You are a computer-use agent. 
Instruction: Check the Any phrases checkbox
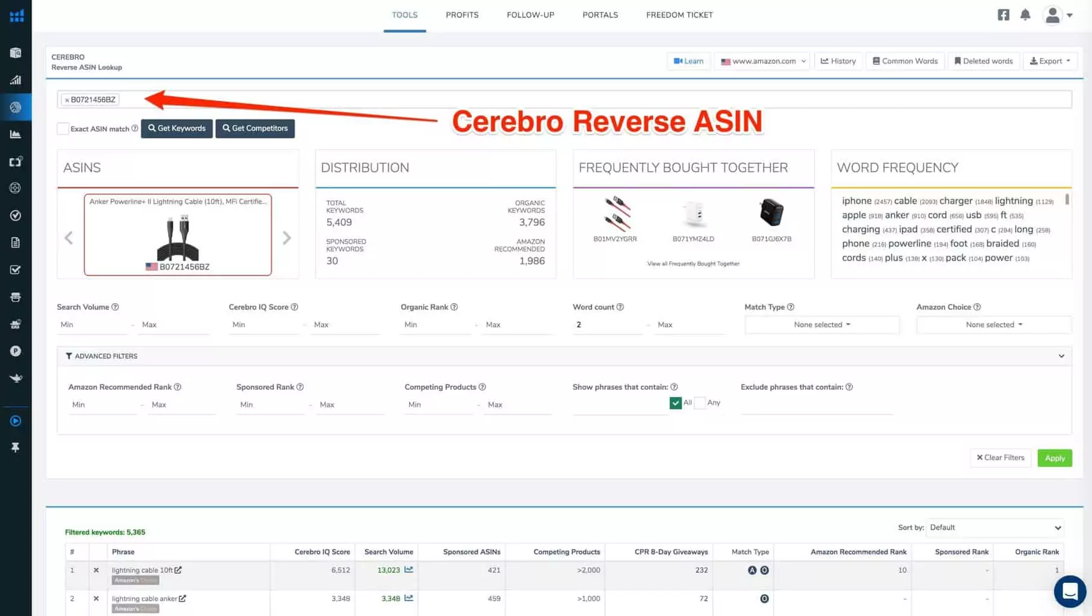(700, 403)
